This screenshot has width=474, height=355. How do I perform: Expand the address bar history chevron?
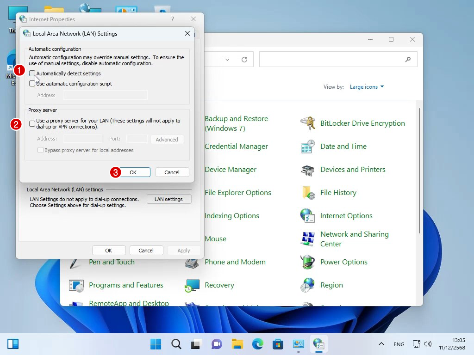[x=227, y=60]
